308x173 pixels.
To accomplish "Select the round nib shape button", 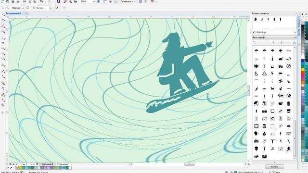I will 23,8.
